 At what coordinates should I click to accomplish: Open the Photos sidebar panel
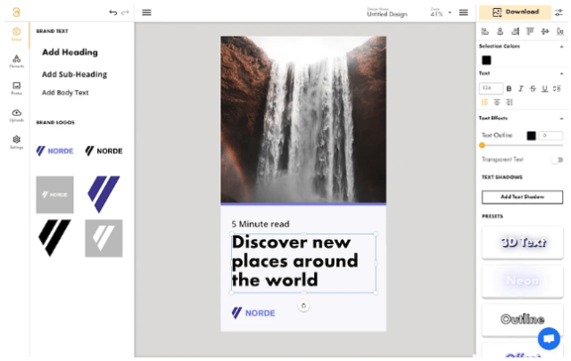click(16, 87)
